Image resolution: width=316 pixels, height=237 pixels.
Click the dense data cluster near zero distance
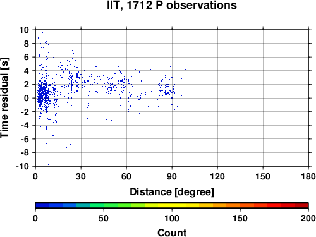point(43,94)
